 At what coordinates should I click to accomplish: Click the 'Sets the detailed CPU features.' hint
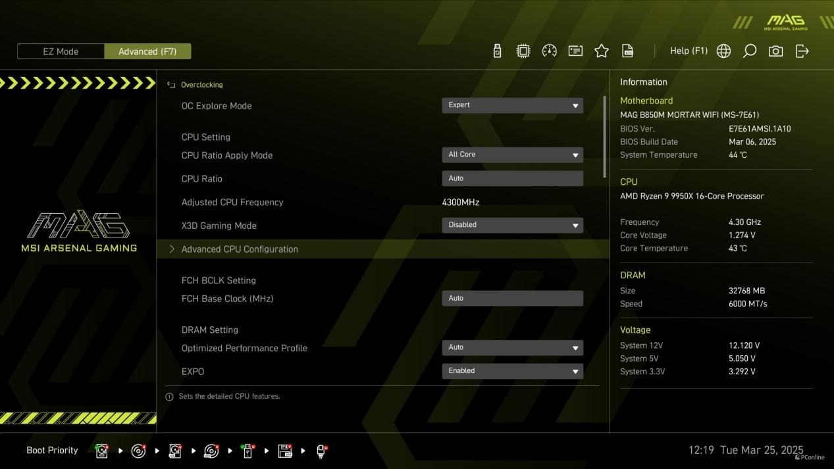pyautogui.click(x=229, y=397)
